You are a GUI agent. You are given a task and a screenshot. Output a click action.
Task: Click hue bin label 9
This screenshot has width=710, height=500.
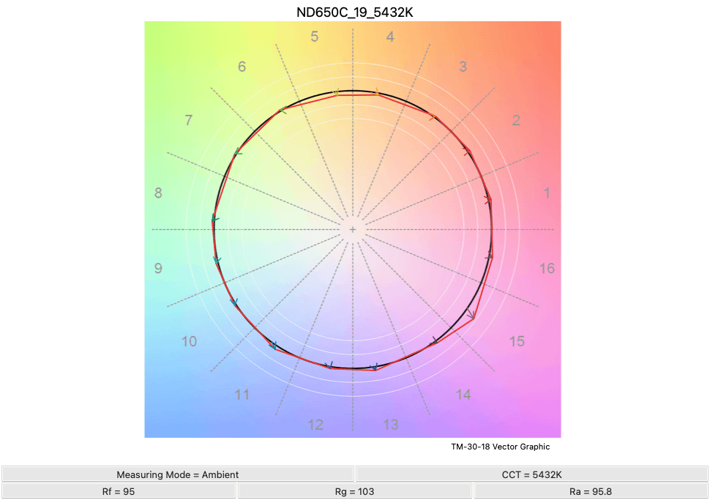click(x=158, y=268)
